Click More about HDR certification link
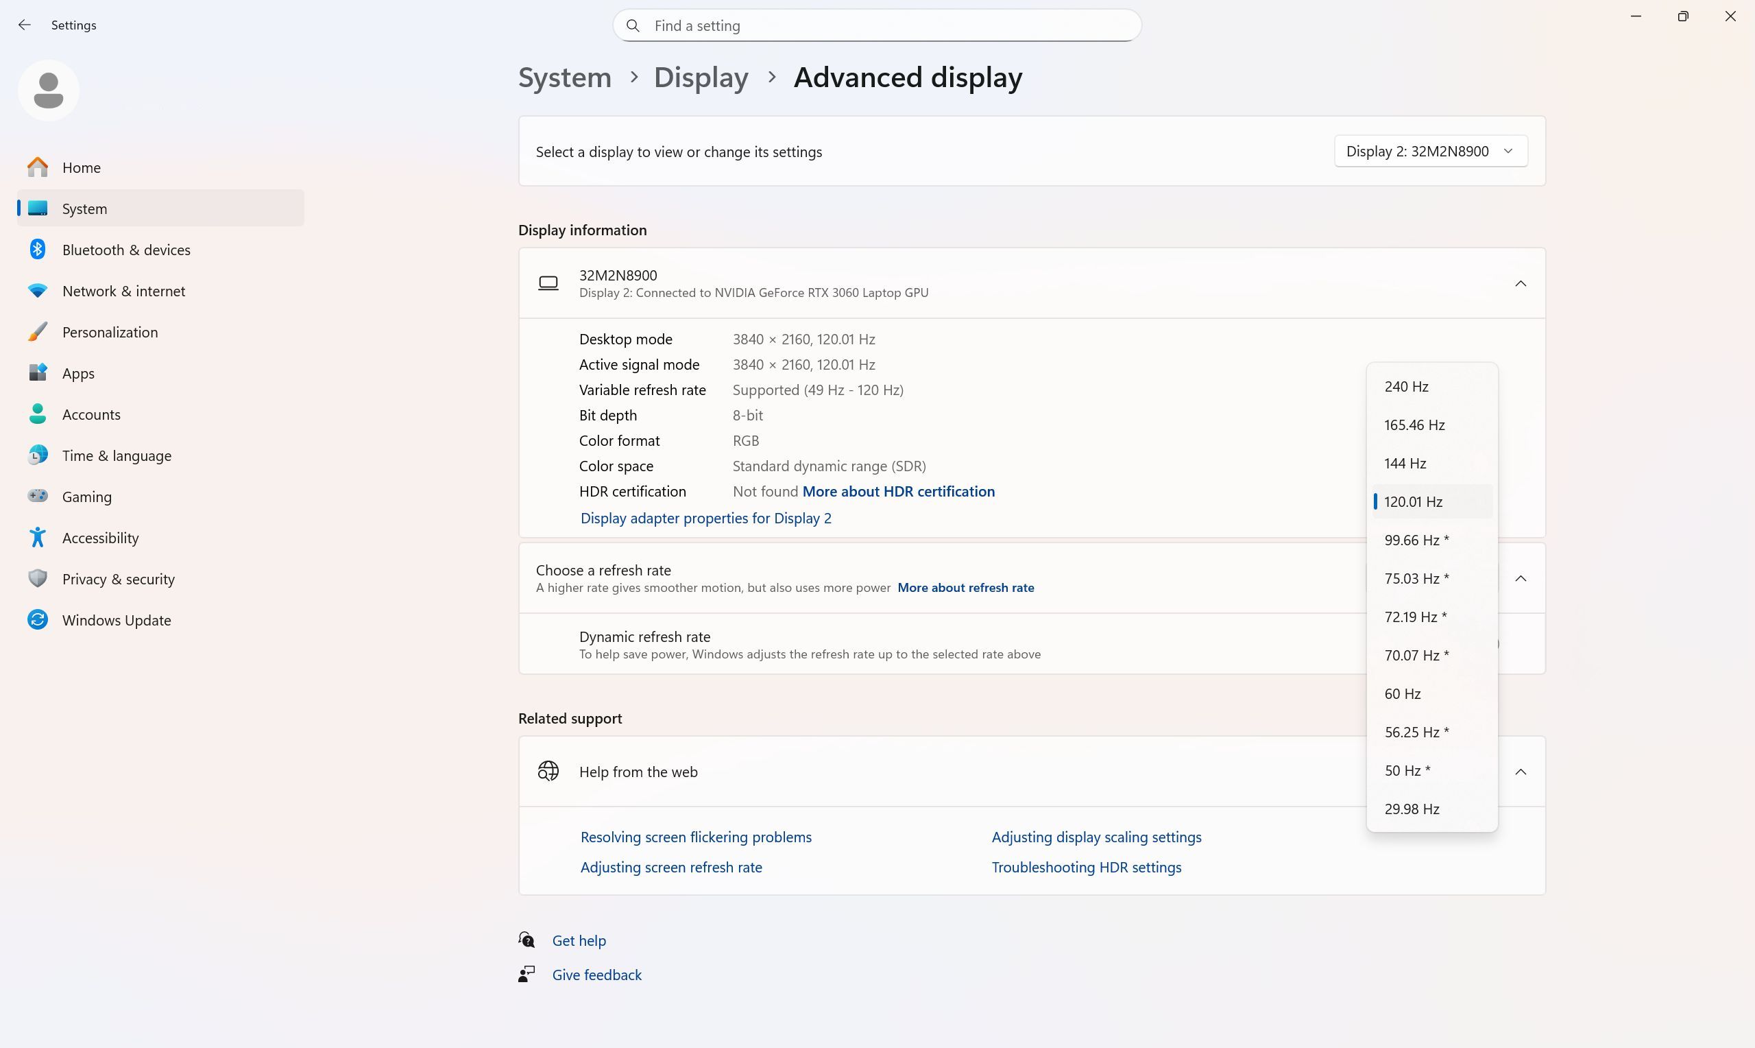1755x1048 pixels. click(897, 492)
